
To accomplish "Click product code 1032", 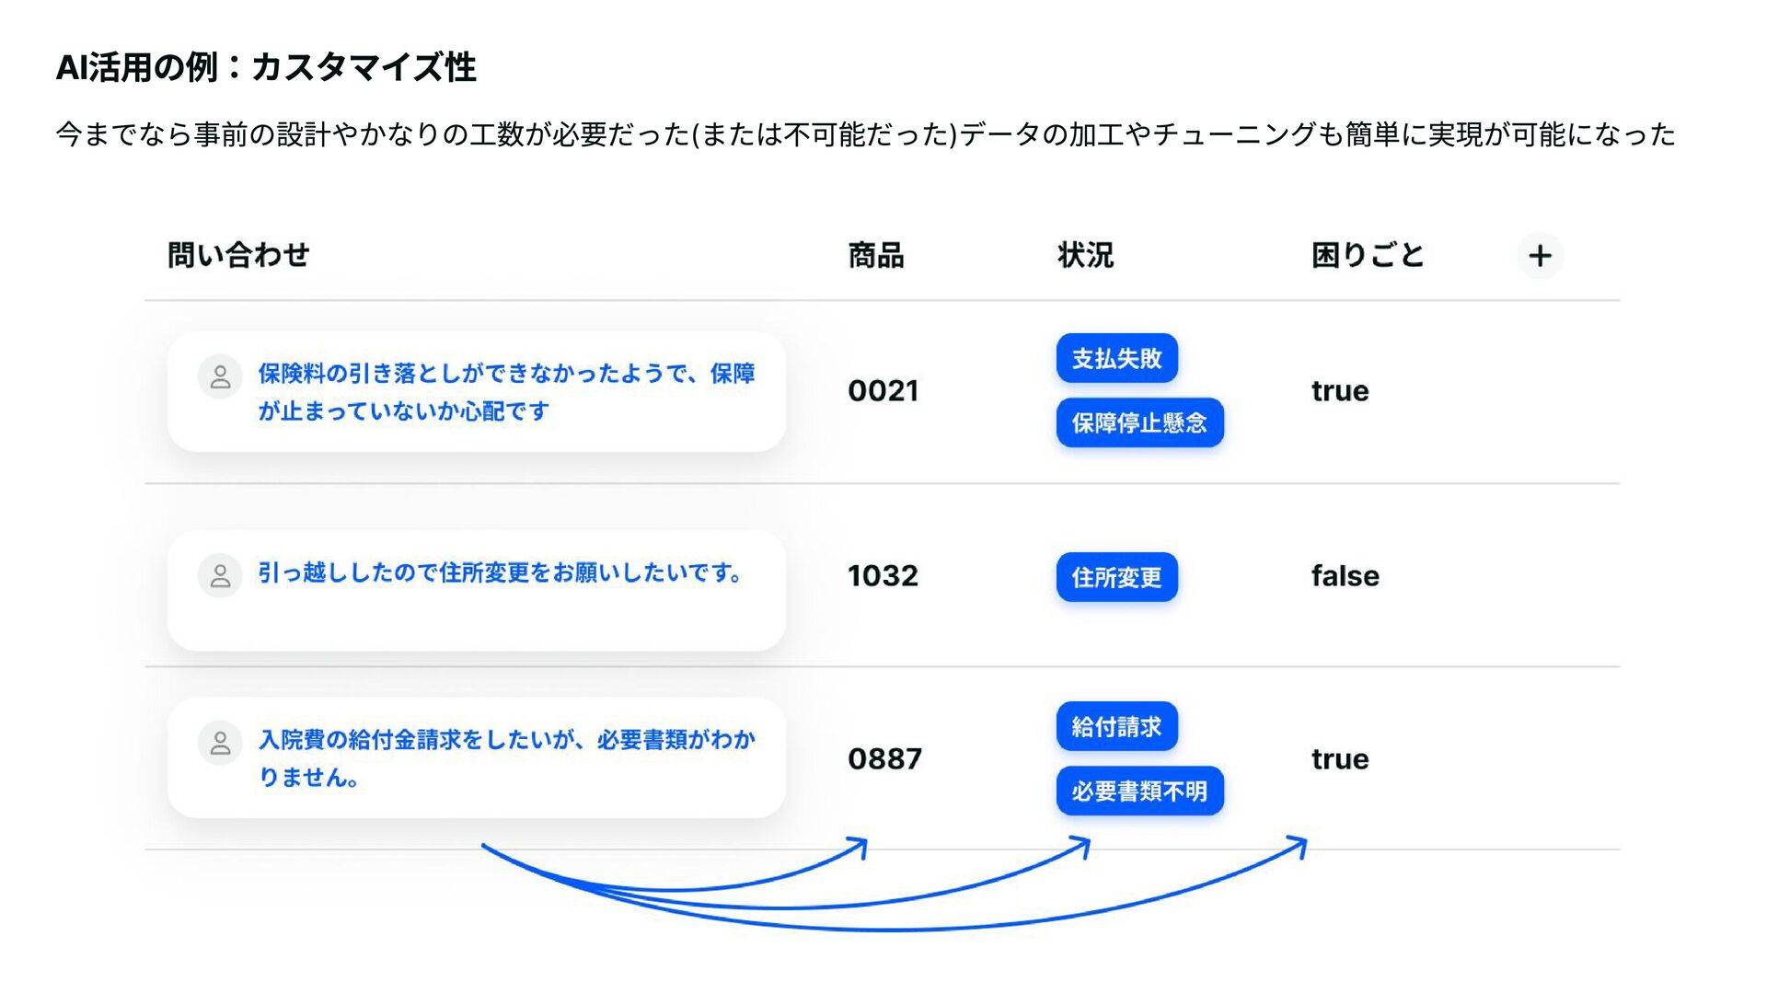I will [883, 576].
